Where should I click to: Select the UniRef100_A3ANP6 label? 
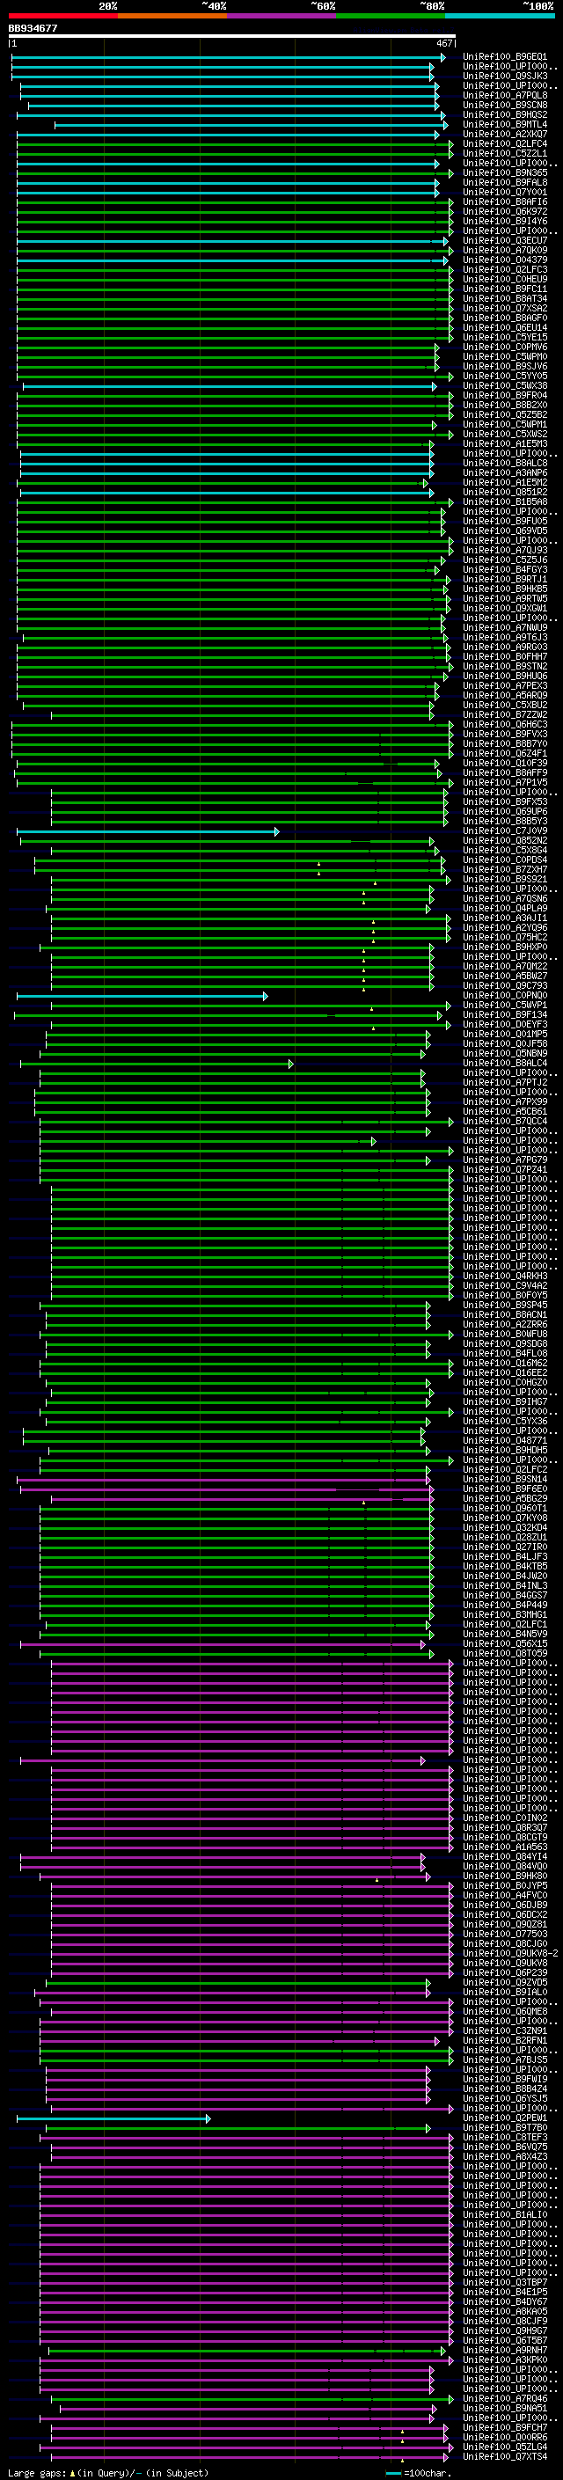coord(505,472)
